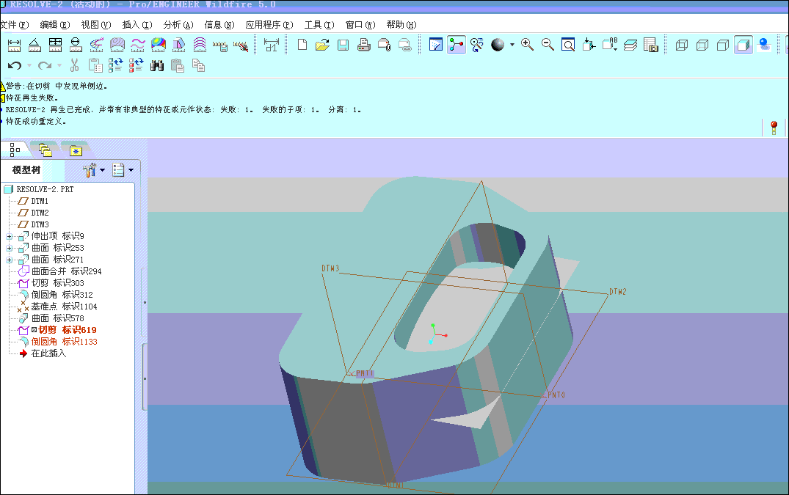Open the undo history dropdown

click(x=29, y=65)
